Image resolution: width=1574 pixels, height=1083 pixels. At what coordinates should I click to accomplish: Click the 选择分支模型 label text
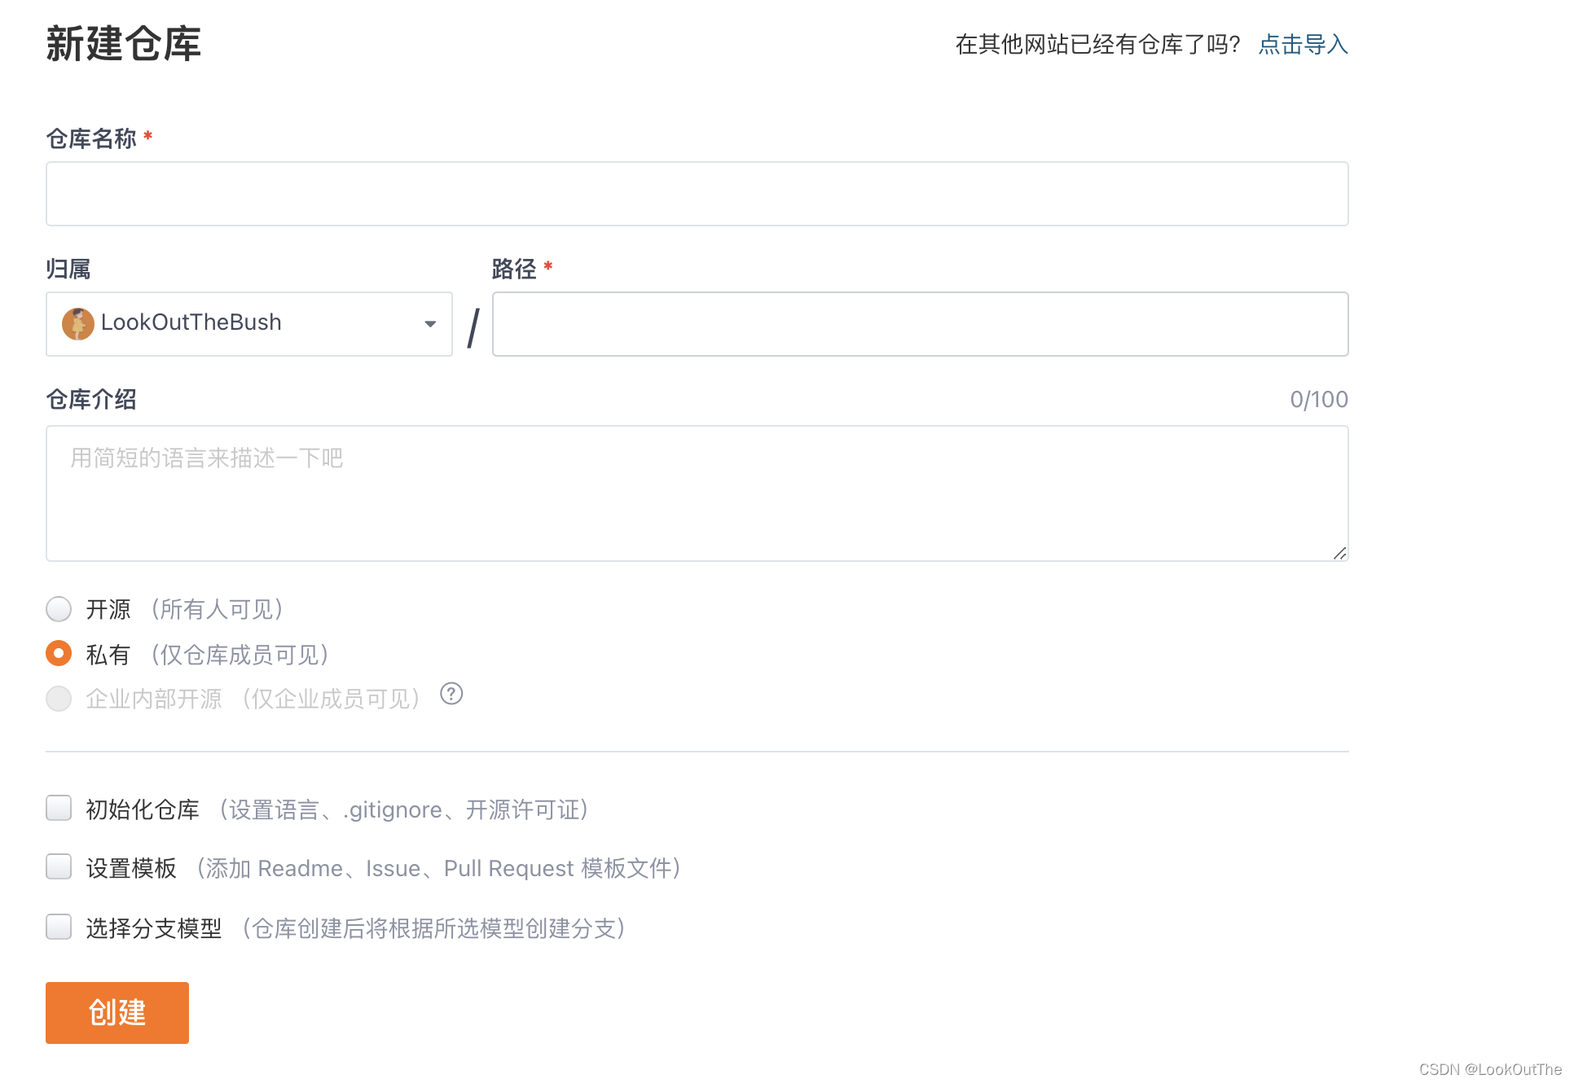(154, 928)
